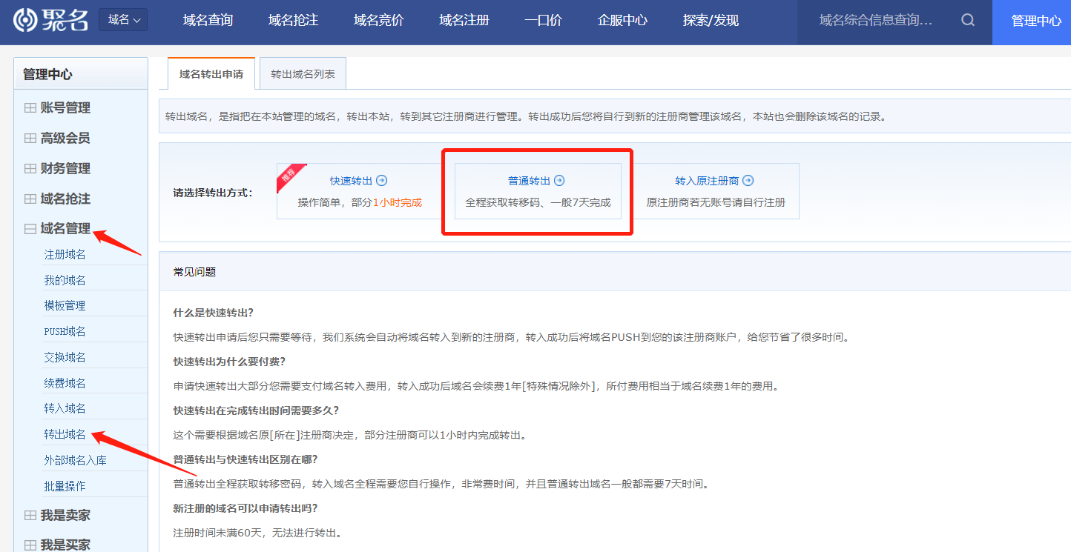Open 探索/发现 in the top navigation

coord(711,21)
